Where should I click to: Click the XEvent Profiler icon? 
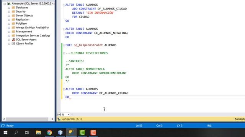(13, 43)
